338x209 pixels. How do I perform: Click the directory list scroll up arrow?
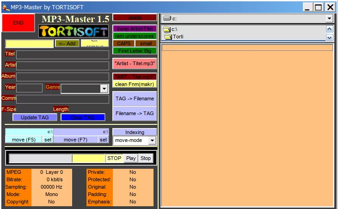pyautogui.click(x=329, y=29)
